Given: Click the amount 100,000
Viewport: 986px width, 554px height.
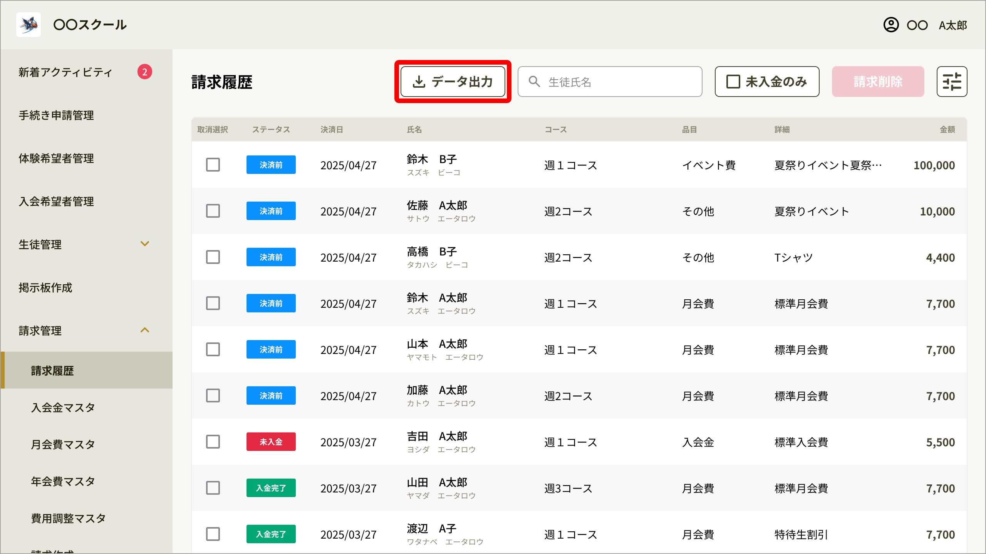Looking at the screenshot, I should coord(934,165).
